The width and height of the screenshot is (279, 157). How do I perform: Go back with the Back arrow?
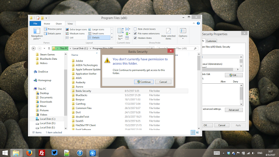pos(34,48)
